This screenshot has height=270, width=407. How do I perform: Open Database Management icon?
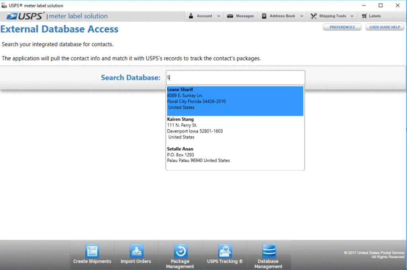click(269, 251)
